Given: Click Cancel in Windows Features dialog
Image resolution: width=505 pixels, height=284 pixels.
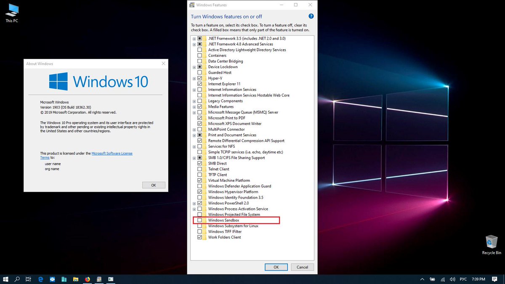Looking at the screenshot, I should click(302, 267).
